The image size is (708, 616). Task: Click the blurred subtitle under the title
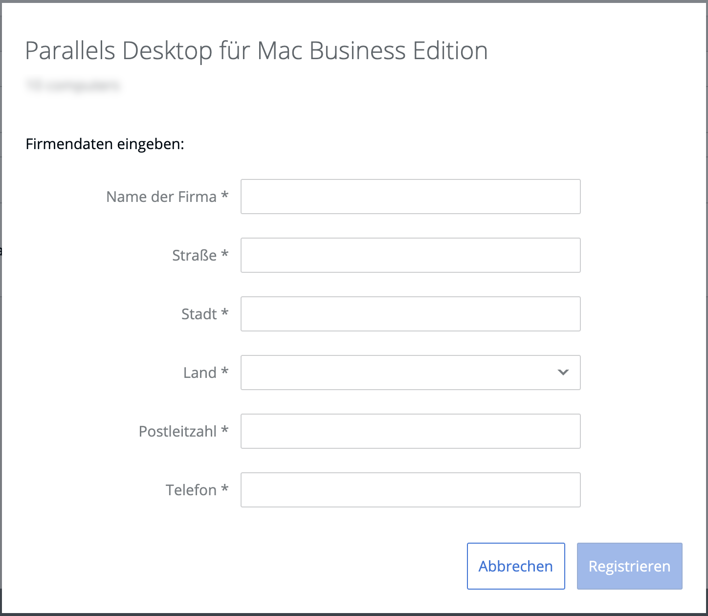coord(73,86)
